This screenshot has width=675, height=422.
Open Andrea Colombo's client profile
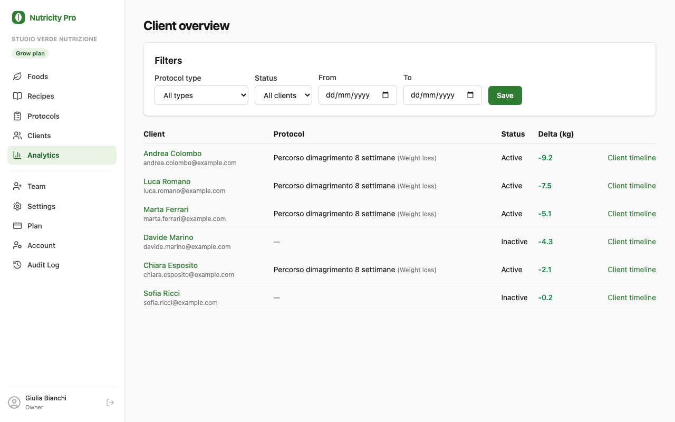click(x=172, y=154)
